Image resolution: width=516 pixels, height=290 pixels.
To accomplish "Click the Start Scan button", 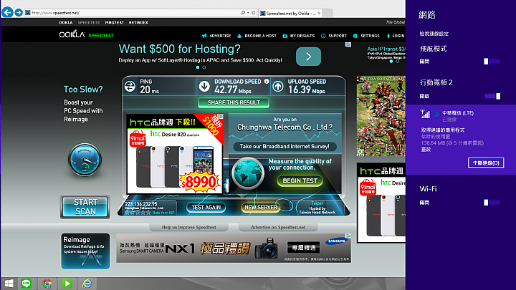I will [x=85, y=207].
